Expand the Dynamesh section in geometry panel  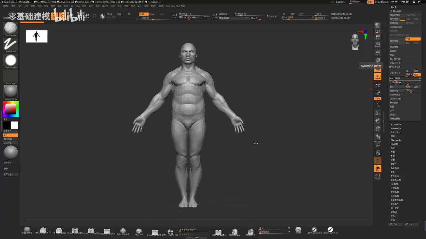(395, 67)
